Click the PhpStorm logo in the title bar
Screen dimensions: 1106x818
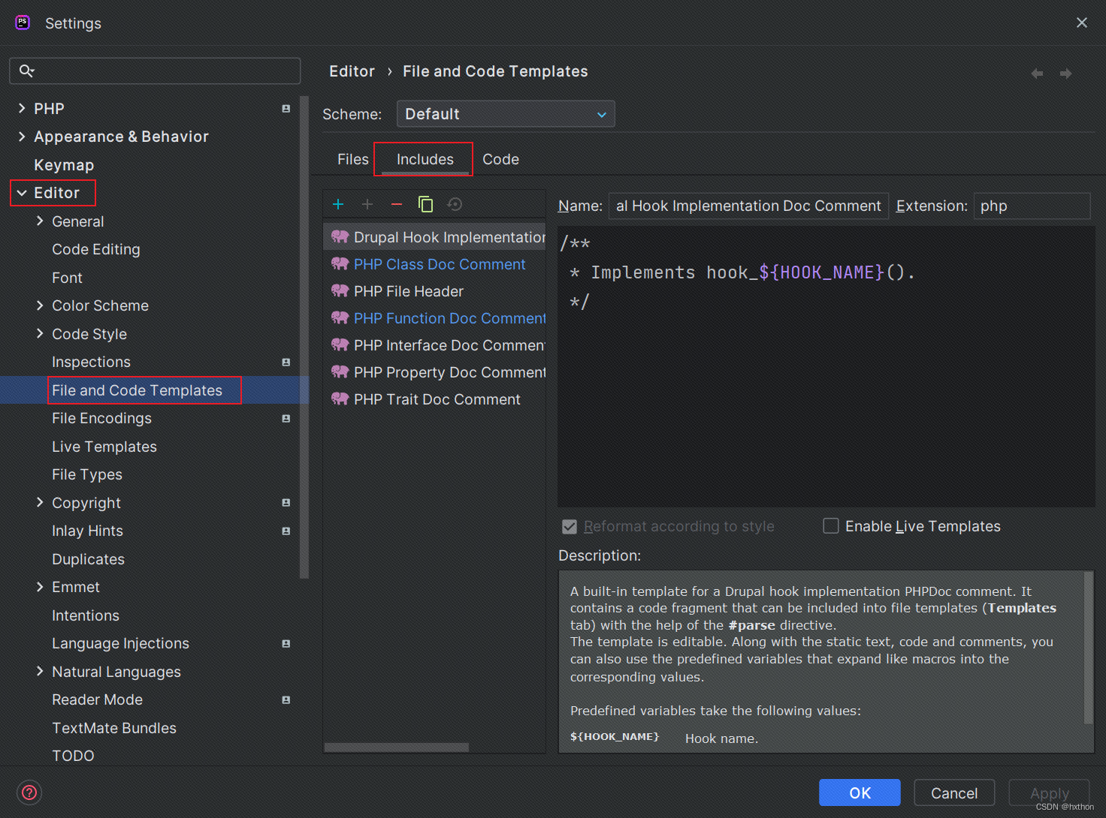tap(23, 23)
